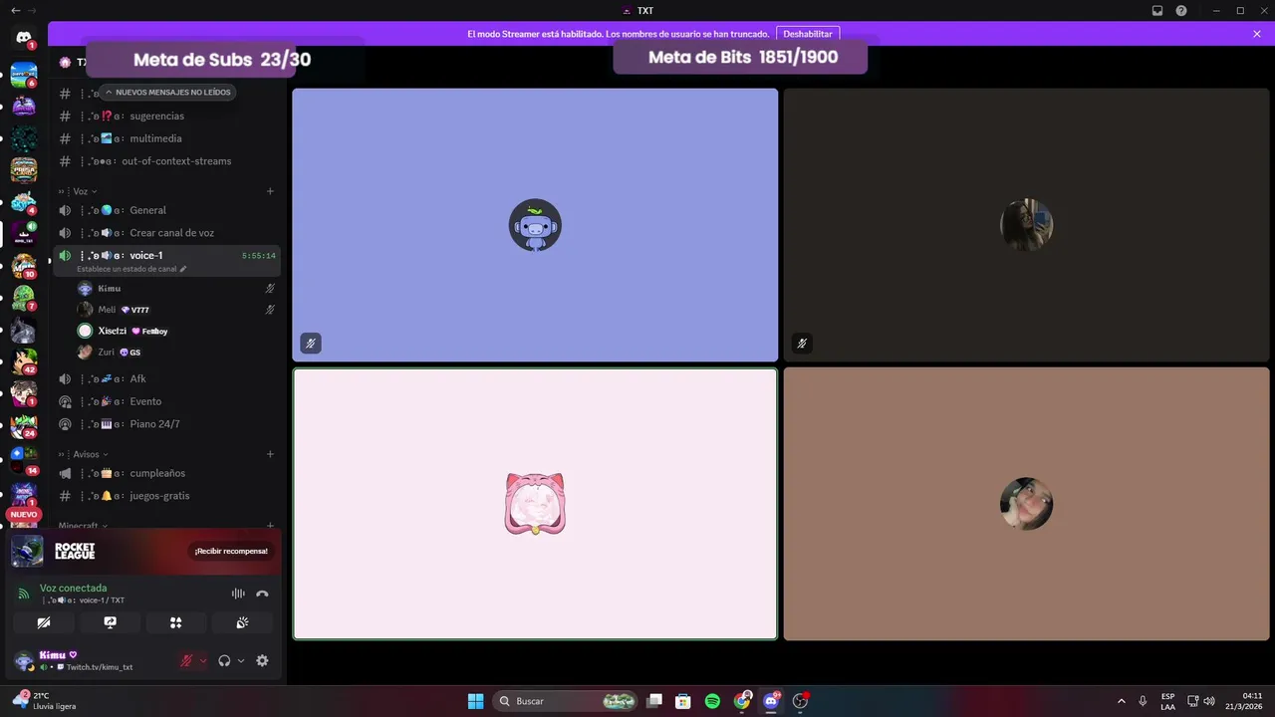Expand the Minecraft category

click(83, 526)
